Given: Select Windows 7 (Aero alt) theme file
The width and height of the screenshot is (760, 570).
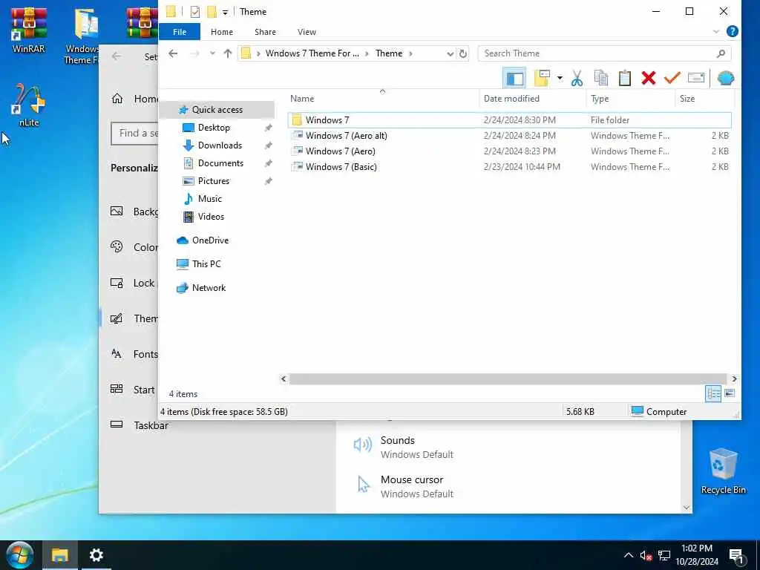Looking at the screenshot, I should [509, 136].
